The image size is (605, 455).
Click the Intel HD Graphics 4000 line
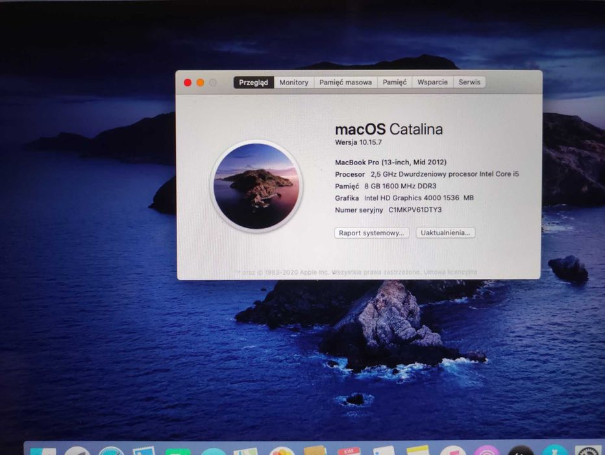pos(404,198)
